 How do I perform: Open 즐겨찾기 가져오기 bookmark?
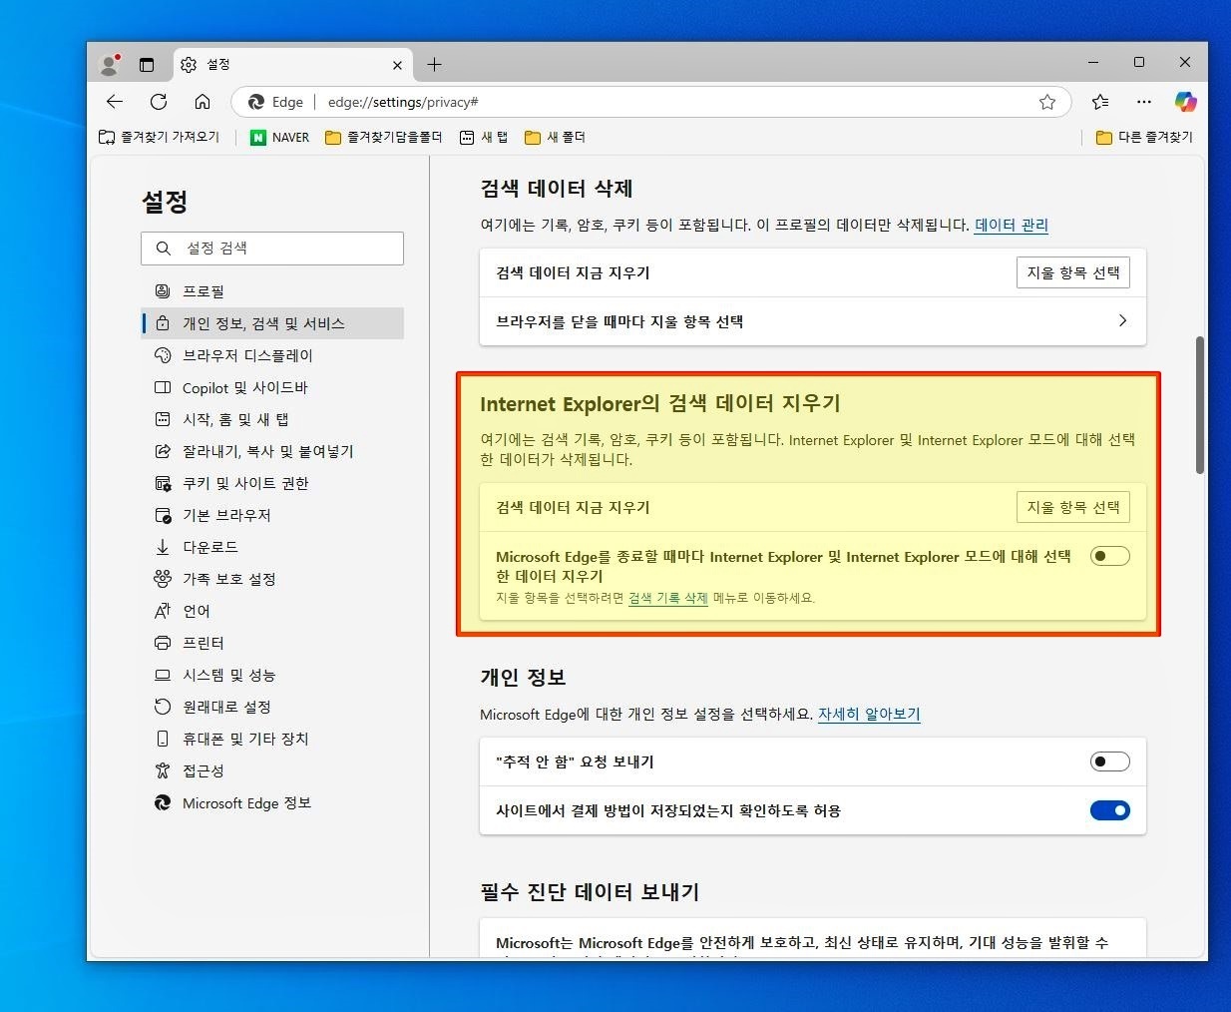pyautogui.click(x=159, y=137)
